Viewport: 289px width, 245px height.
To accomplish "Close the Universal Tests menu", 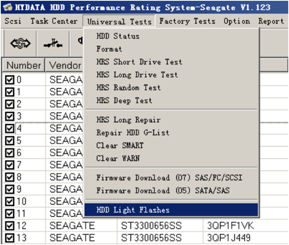I will 119,21.
